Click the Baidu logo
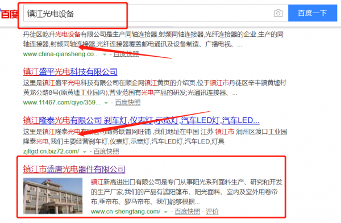341x223 pixels. point(9,14)
